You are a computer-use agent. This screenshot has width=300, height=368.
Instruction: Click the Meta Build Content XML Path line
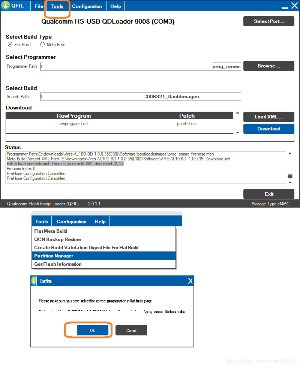coord(118,159)
